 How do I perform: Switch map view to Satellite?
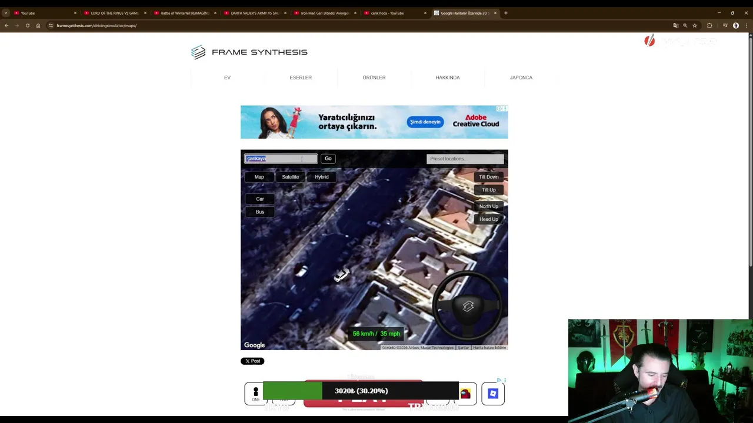tap(290, 177)
